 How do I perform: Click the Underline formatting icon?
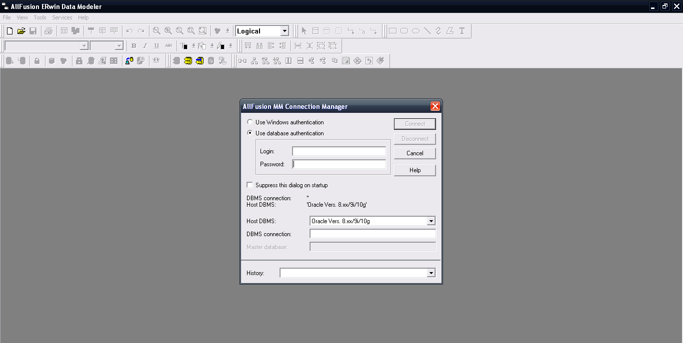(x=156, y=46)
